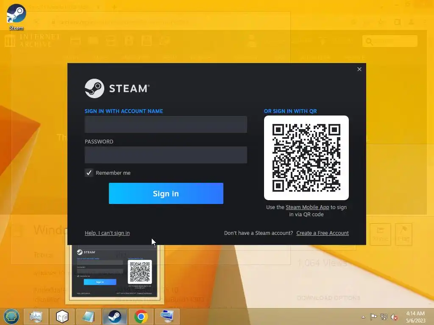The image size is (434, 325).
Task: Open Help, I can't sign in link
Action: [107, 233]
